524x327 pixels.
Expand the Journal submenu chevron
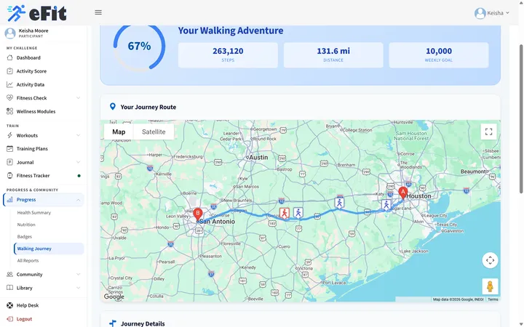point(78,162)
